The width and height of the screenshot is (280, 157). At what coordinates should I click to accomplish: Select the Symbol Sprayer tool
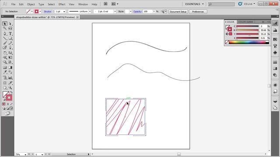tap(5, 78)
